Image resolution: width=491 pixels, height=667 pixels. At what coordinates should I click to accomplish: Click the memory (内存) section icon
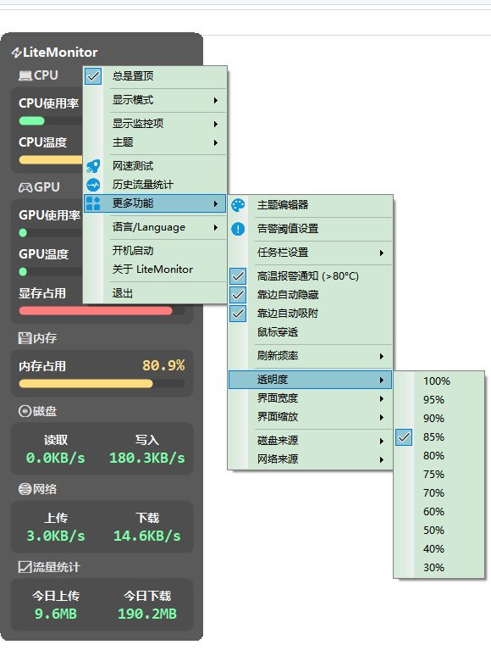[x=25, y=338]
